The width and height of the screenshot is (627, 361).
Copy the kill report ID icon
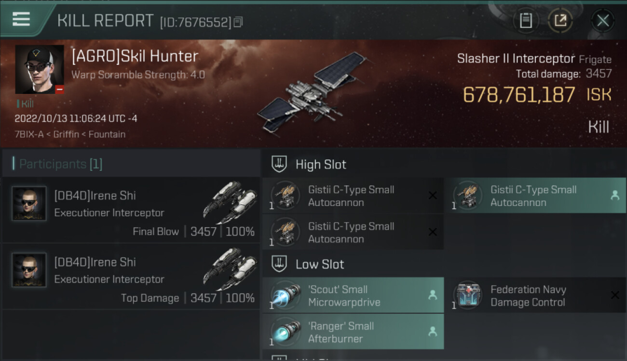tap(238, 22)
